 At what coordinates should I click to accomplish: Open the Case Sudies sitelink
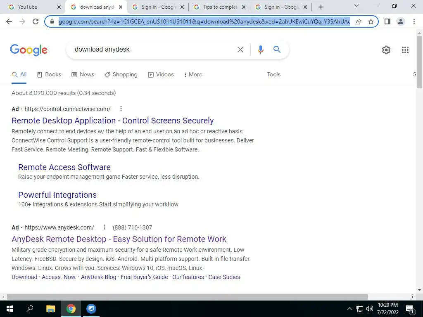click(224, 277)
